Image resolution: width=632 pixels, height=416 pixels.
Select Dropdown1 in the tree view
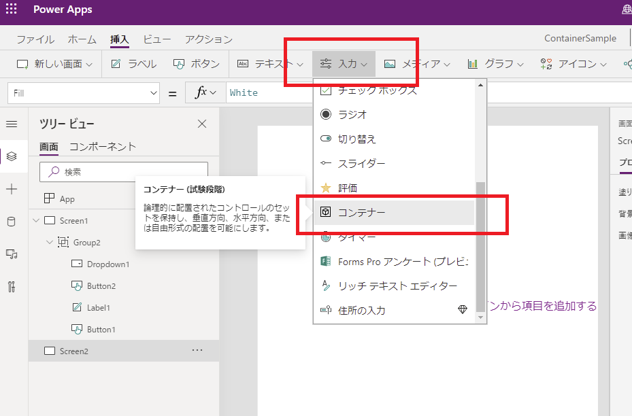pos(124,264)
